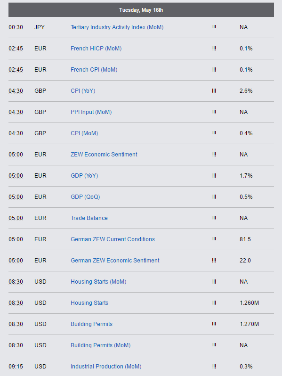Viewport: 282px width, 376px height.
Task: Open the EUR Trade Balance link
Action: (89, 218)
